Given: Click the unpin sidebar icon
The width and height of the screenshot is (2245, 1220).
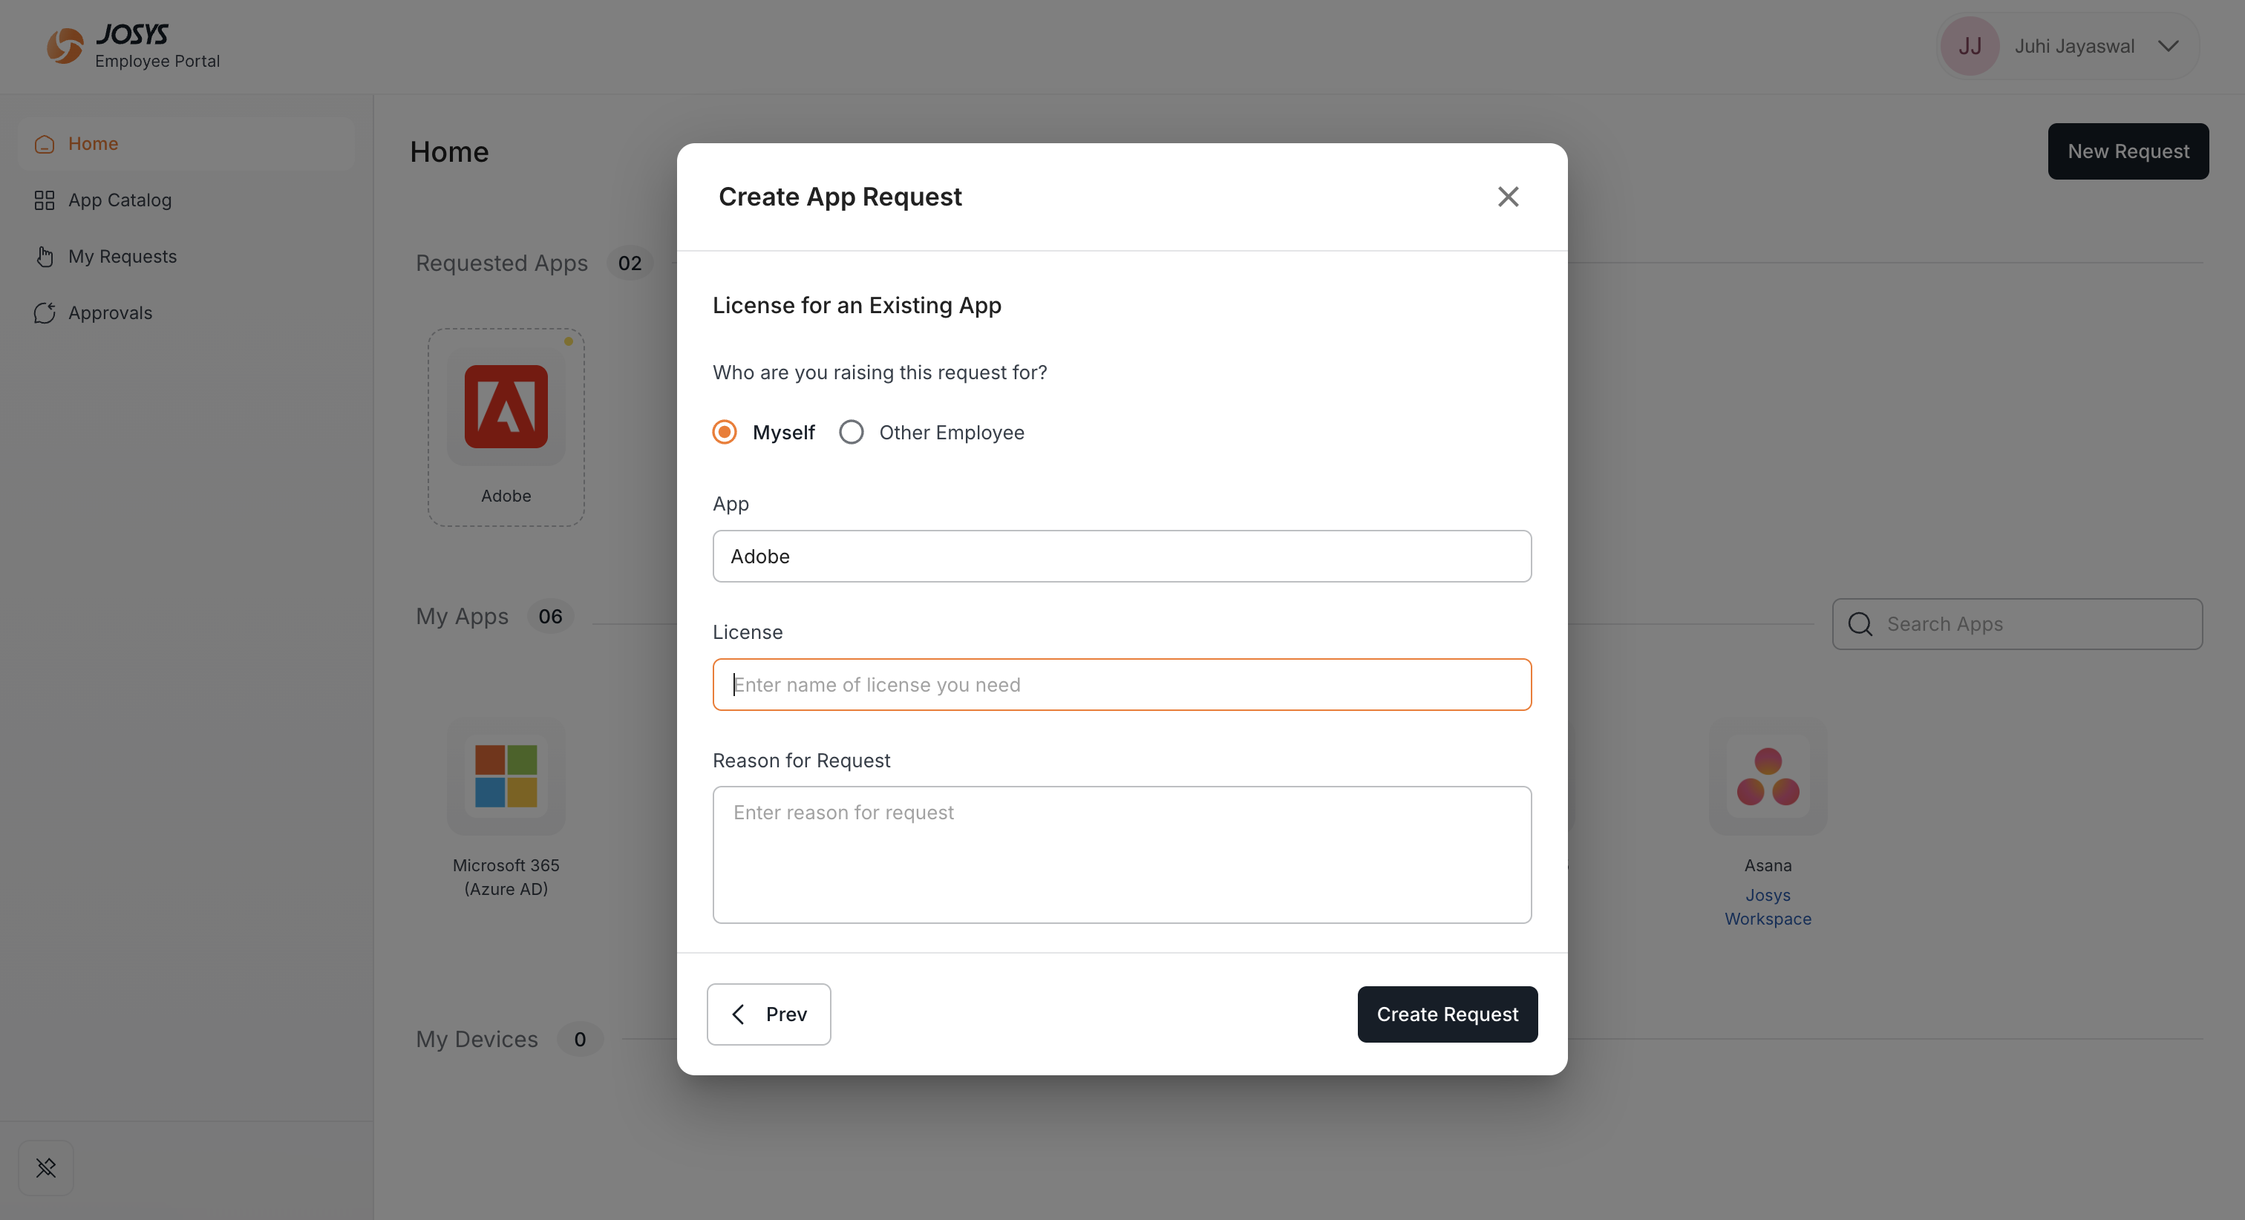Looking at the screenshot, I should pyautogui.click(x=46, y=1168).
